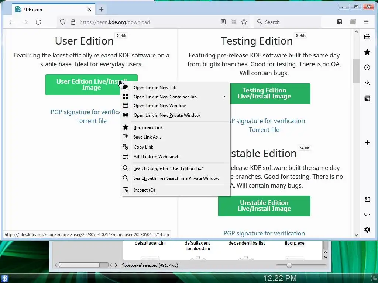Select floorp.exe in file manager window

[x=294, y=243]
